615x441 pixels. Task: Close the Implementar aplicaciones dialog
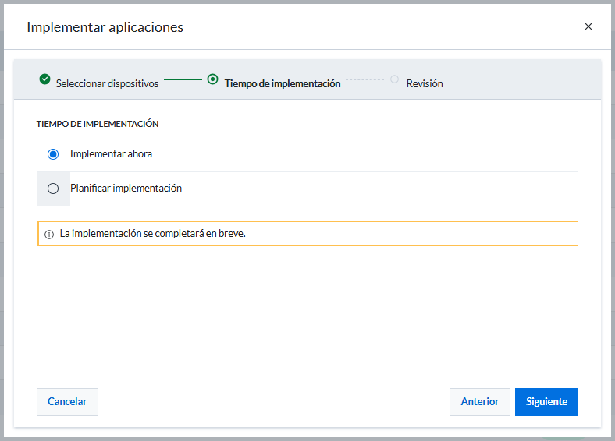[588, 26]
